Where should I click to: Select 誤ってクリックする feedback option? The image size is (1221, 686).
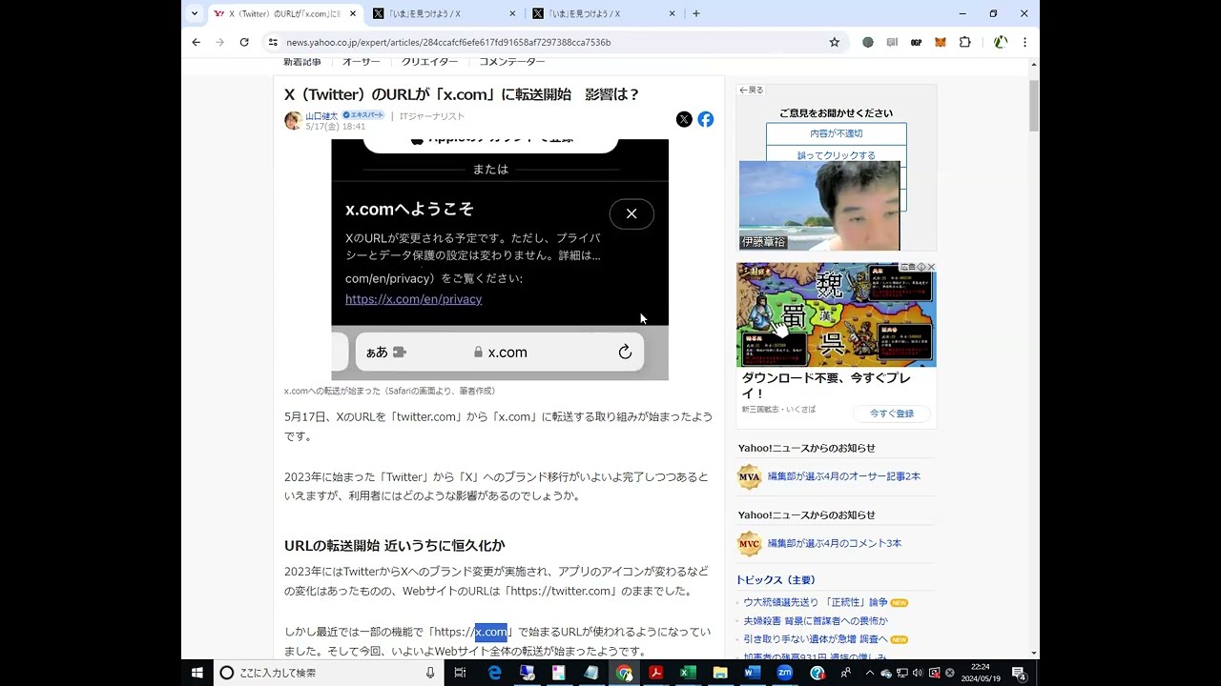[837, 155]
